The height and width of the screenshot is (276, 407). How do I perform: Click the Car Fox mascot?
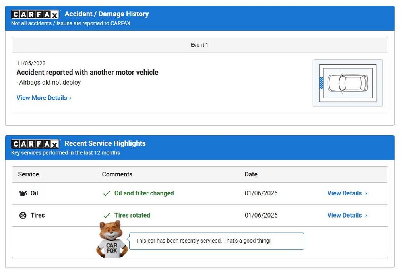point(111,240)
